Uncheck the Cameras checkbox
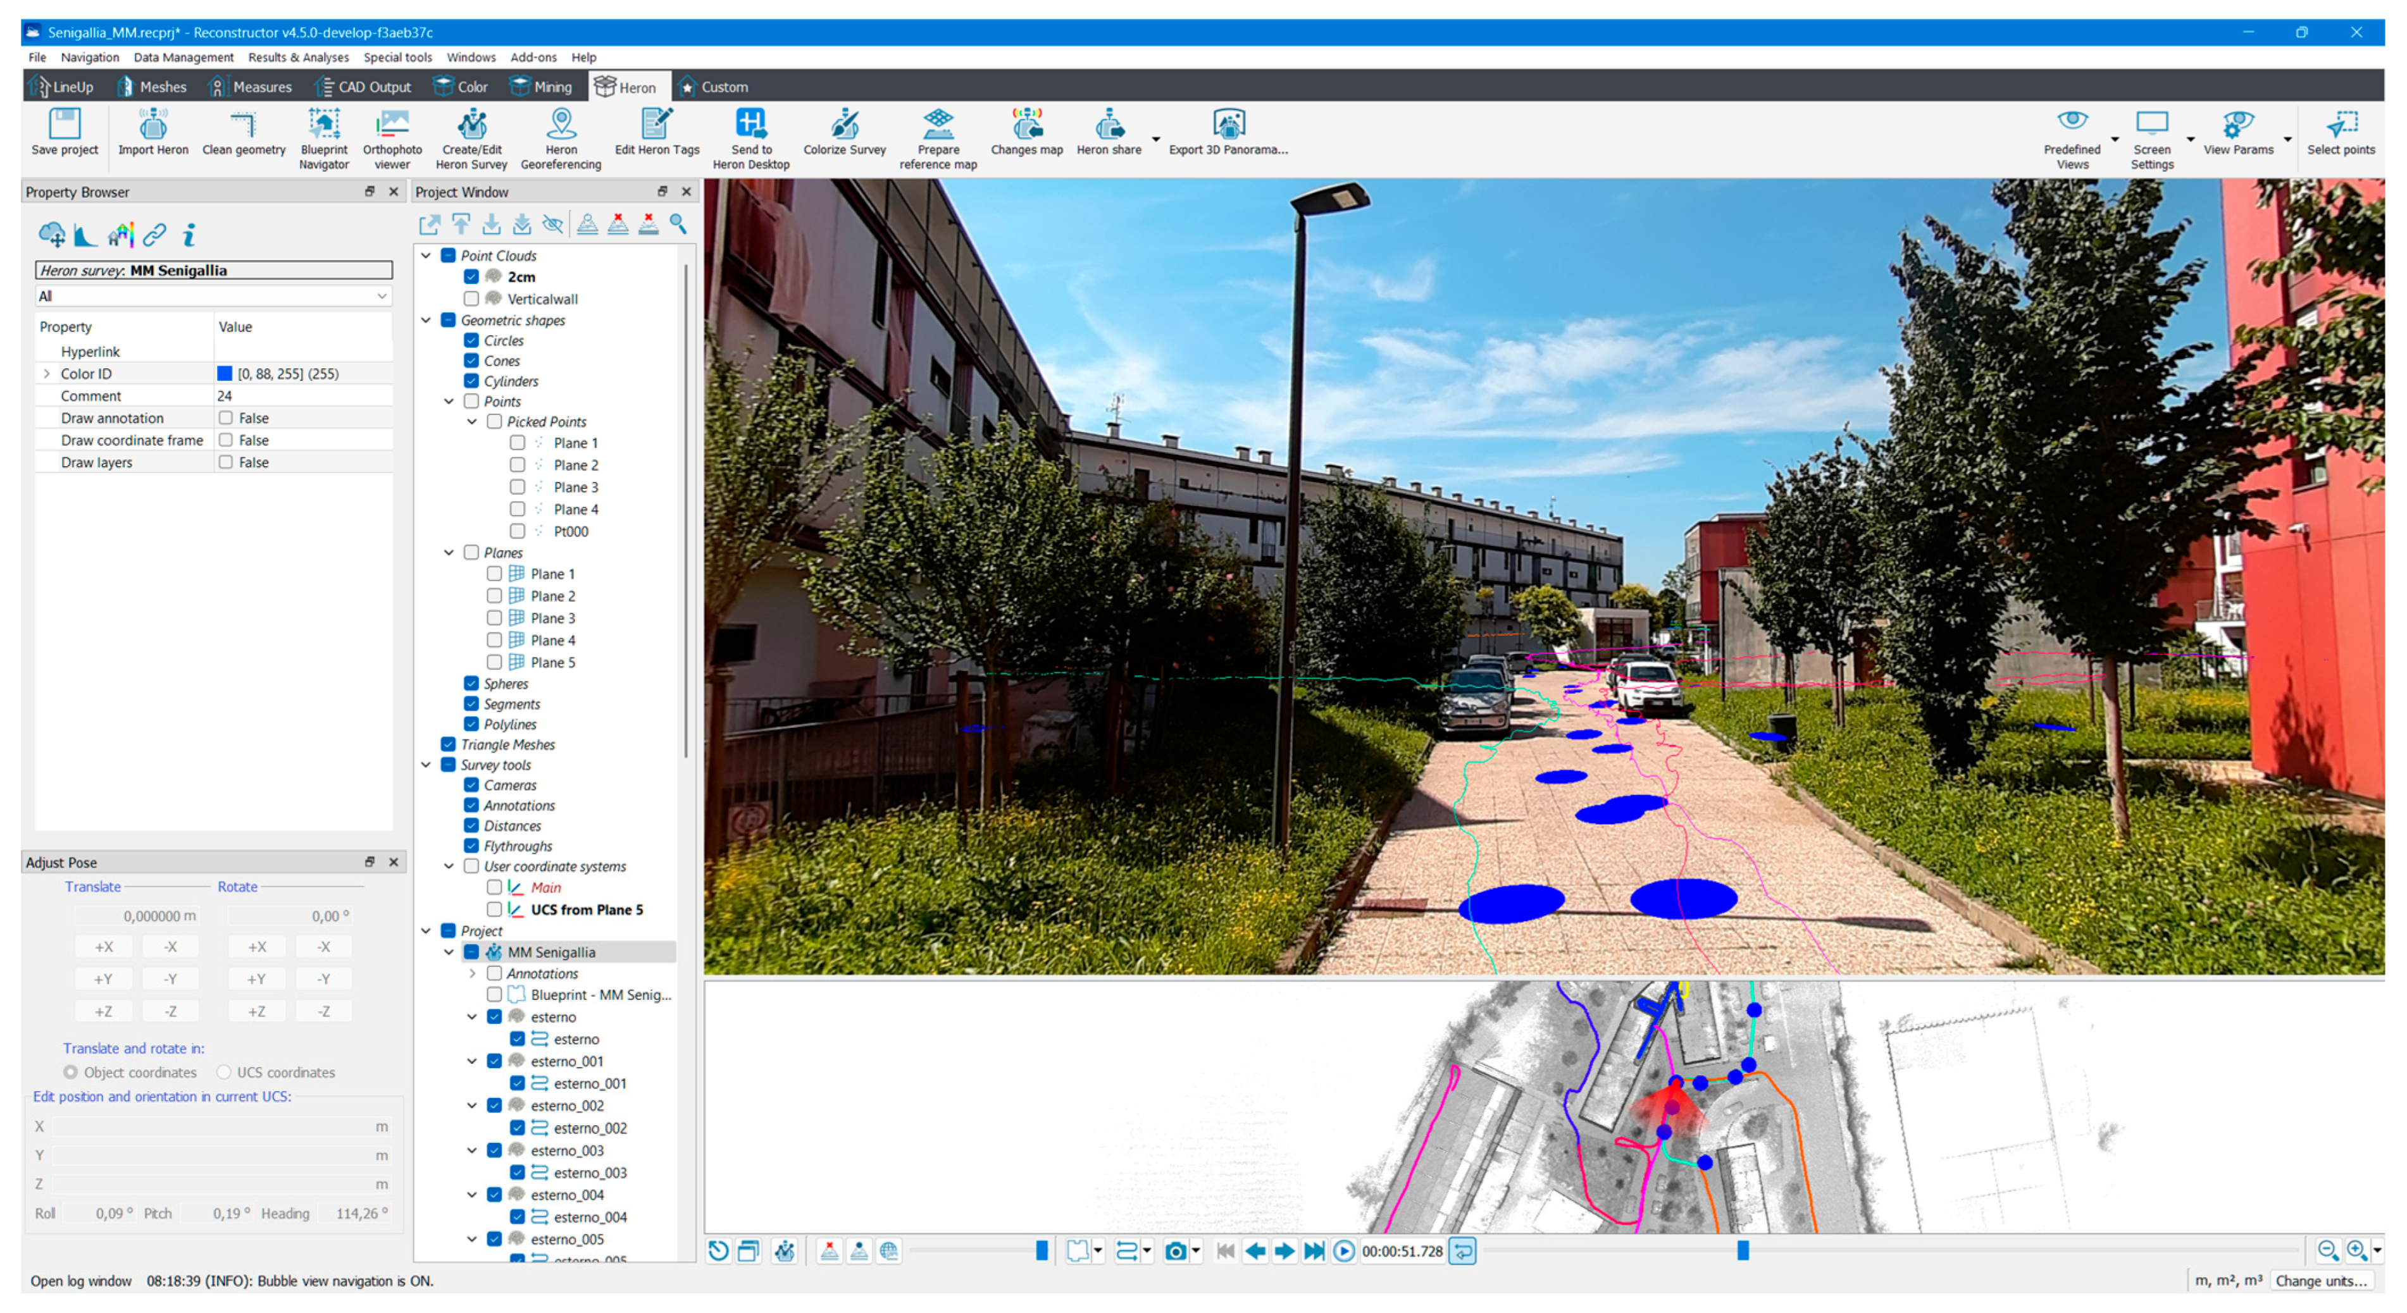The height and width of the screenshot is (1313, 2407). (472, 786)
